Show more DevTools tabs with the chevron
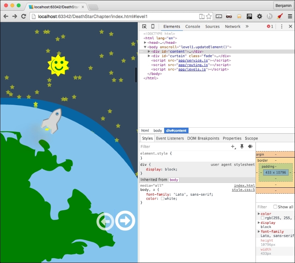Image resolution: width=295 pixels, height=263 pixels. [247, 26]
